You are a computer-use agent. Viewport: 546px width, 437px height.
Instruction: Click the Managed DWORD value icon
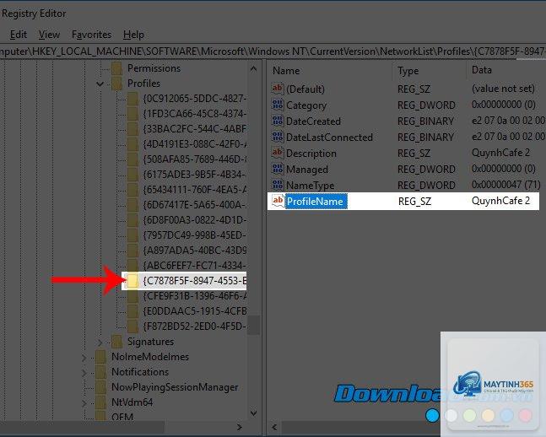278,169
